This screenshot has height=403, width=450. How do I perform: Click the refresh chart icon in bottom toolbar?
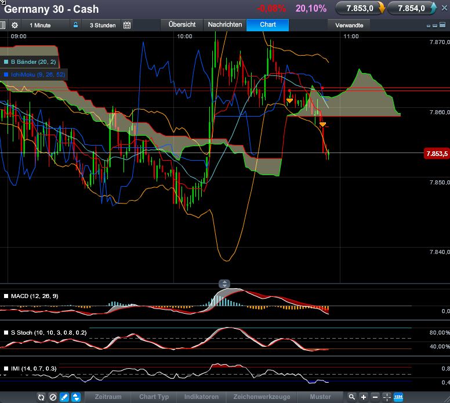pos(41,397)
